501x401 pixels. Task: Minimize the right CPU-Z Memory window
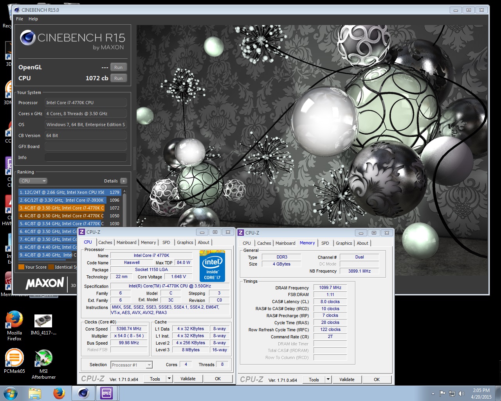click(361, 233)
